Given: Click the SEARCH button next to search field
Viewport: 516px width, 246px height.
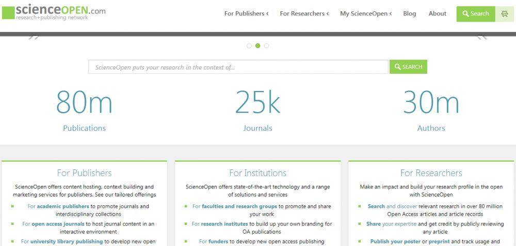Looking at the screenshot, I should click(408, 67).
